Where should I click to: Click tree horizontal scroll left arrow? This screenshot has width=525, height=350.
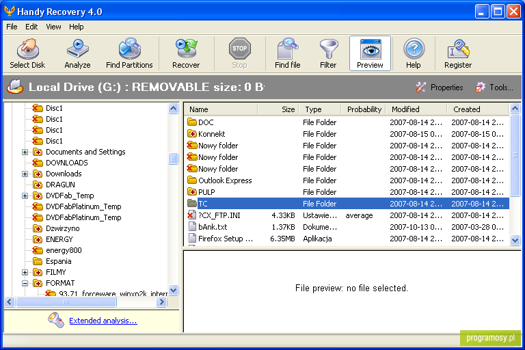point(10,302)
